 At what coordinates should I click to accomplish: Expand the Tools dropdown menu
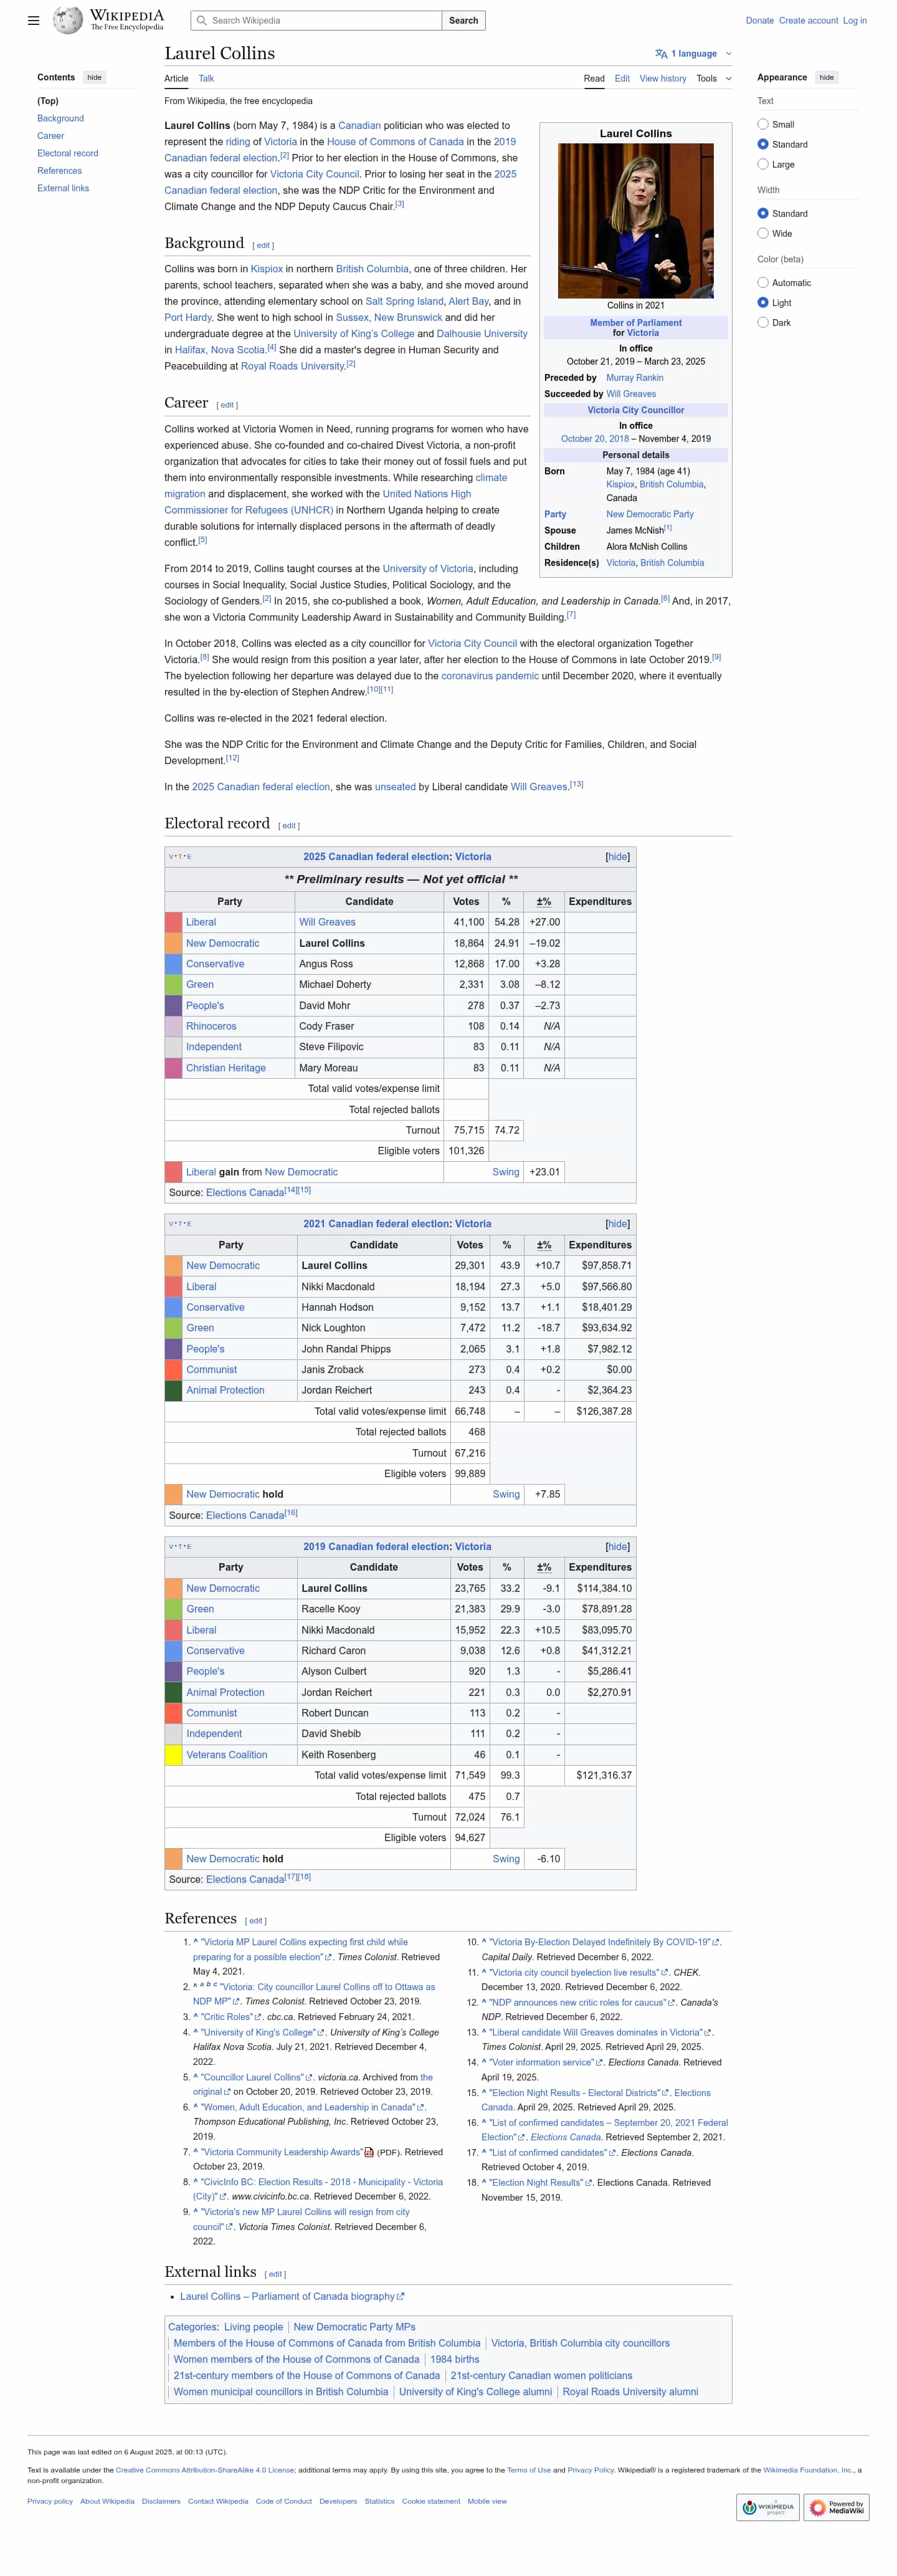pyautogui.click(x=713, y=78)
